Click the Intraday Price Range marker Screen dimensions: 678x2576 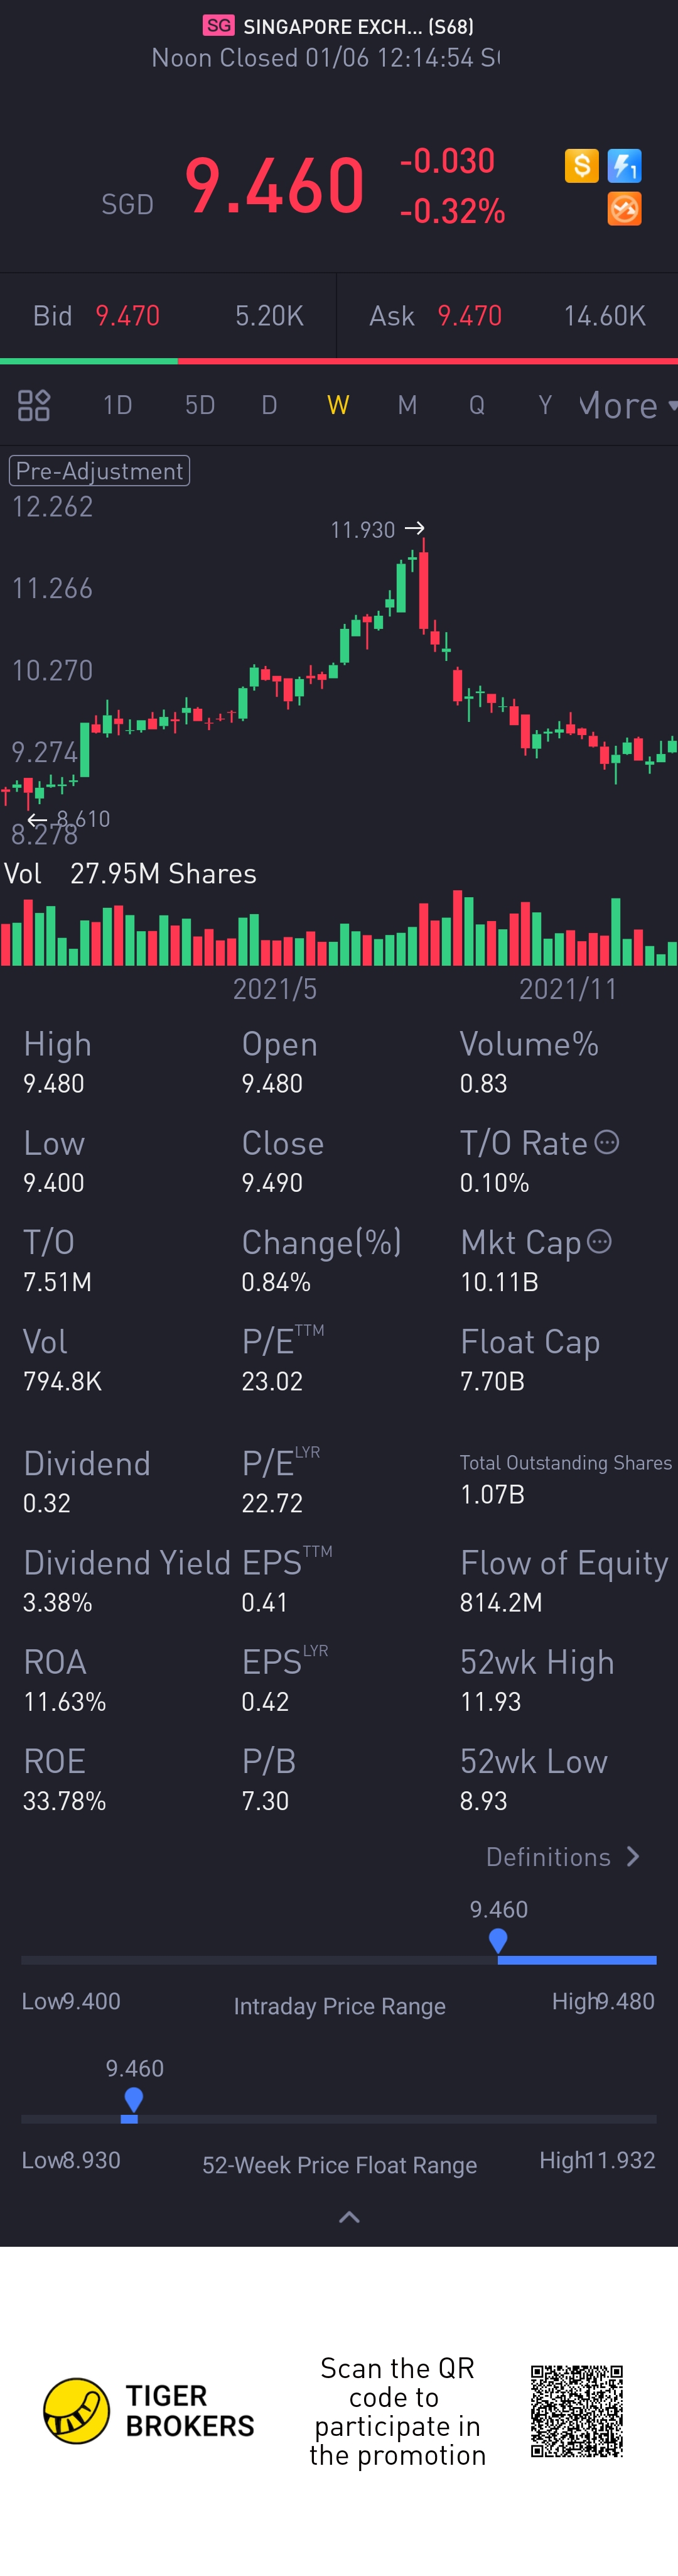click(x=498, y=1941)
